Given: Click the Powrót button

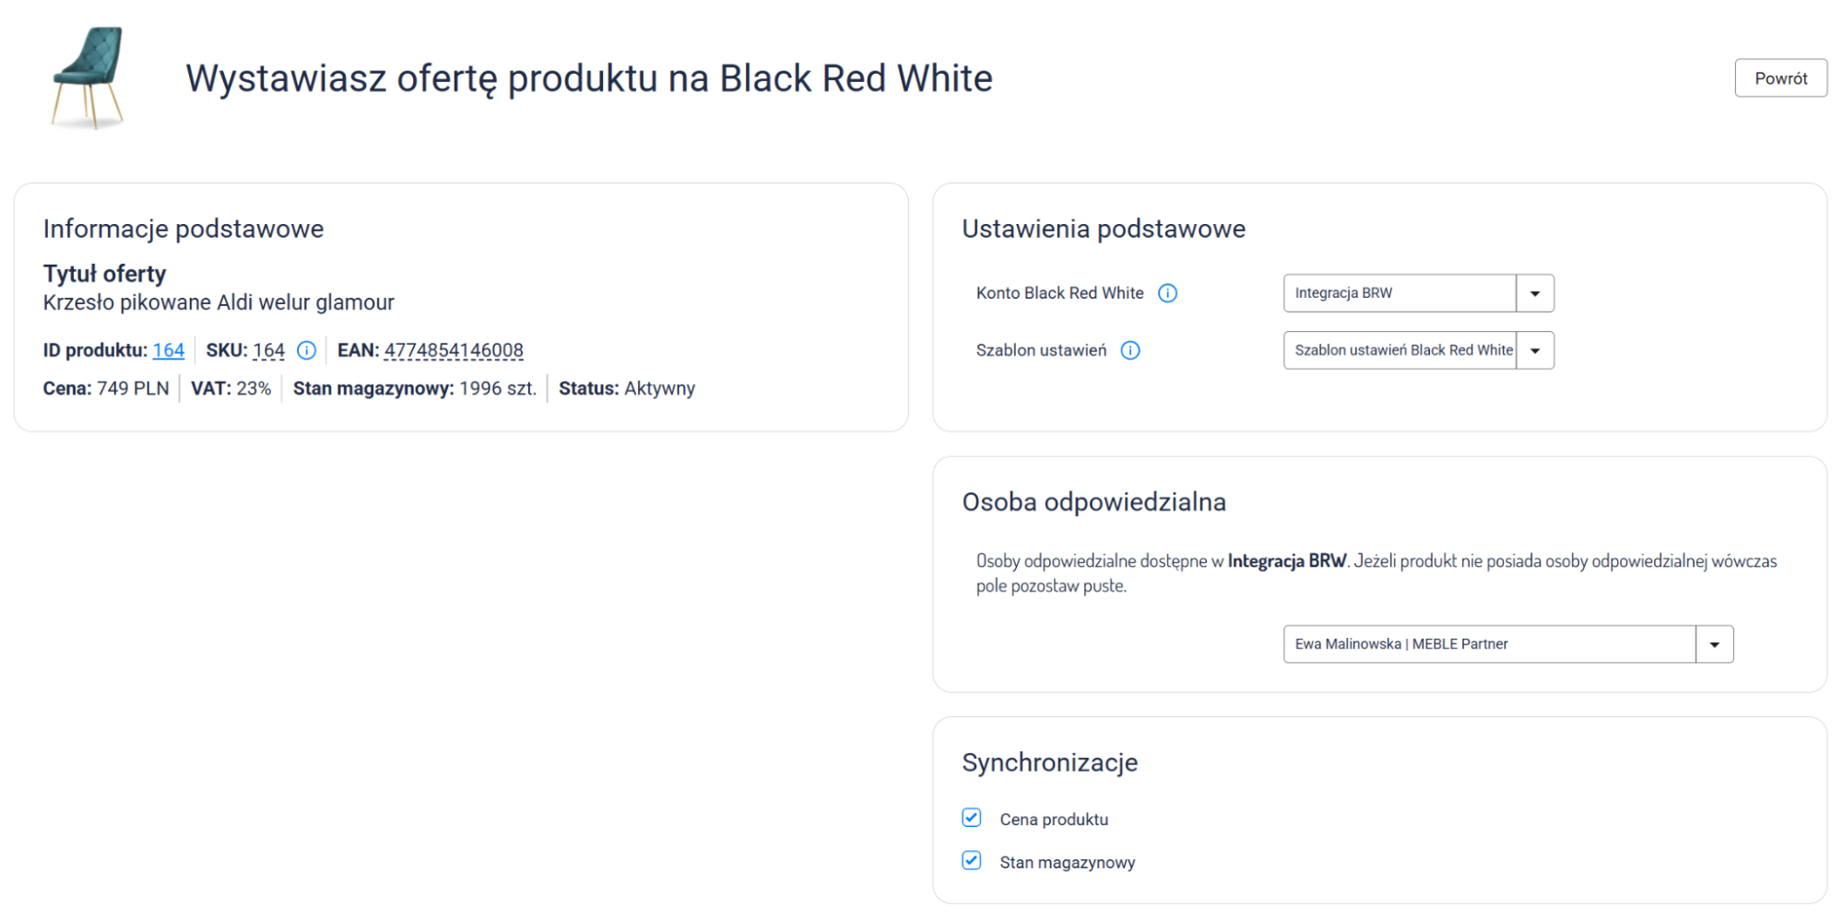Looking at the screenshot, I should pyautogui.click(x=1780, y=78).
